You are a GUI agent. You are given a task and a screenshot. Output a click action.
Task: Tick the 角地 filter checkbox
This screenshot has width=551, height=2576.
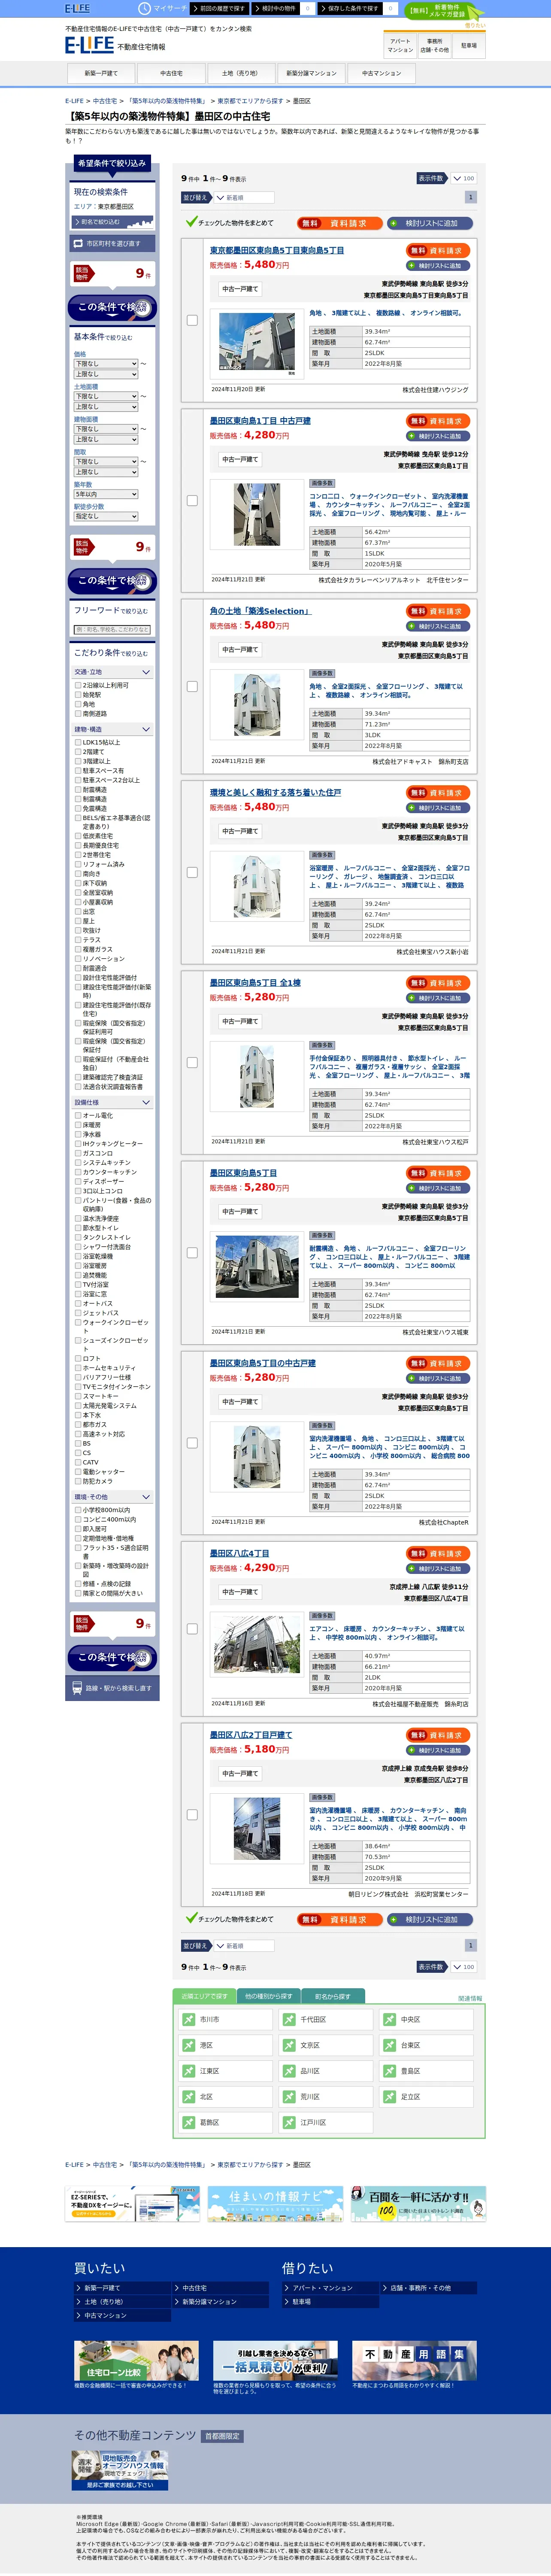[x=78, y=704]
